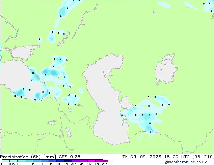Choose the 25–30 dark navy swatch

[x=68, y=161]
